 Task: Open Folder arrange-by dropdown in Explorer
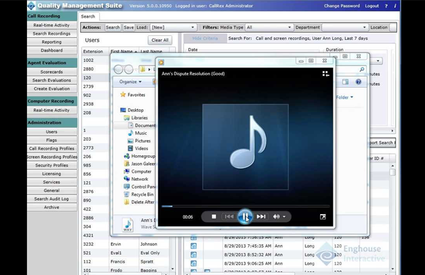tap(345, 97)
